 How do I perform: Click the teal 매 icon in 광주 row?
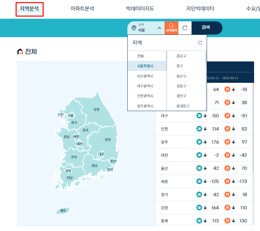click(x=199, y=142)
